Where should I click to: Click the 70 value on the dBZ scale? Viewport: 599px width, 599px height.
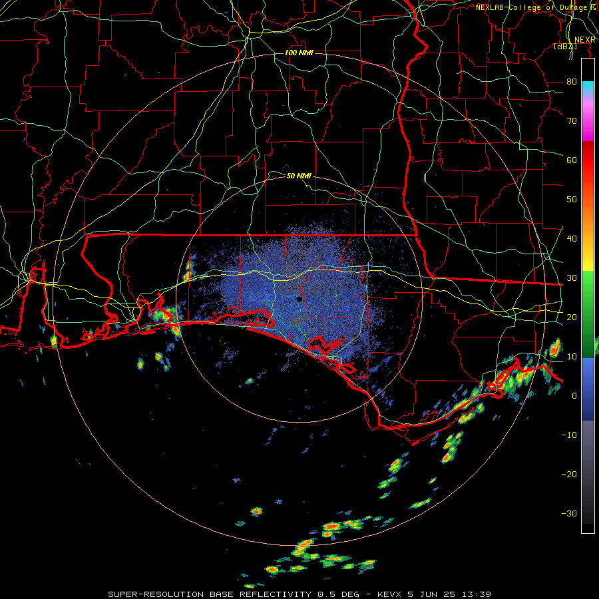[572, 120]
